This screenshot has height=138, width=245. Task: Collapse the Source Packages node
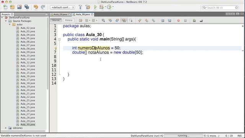pos(6,21)
